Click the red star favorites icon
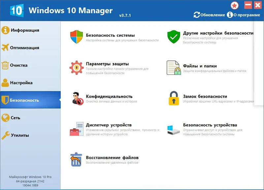 (x=235, y=6)
